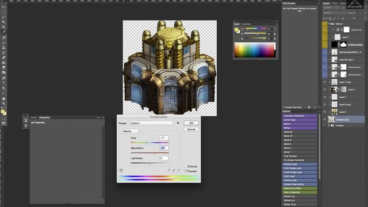Run the Final Touches action
The height and width of the screenshot is (207, 368).
click(300, 156)
